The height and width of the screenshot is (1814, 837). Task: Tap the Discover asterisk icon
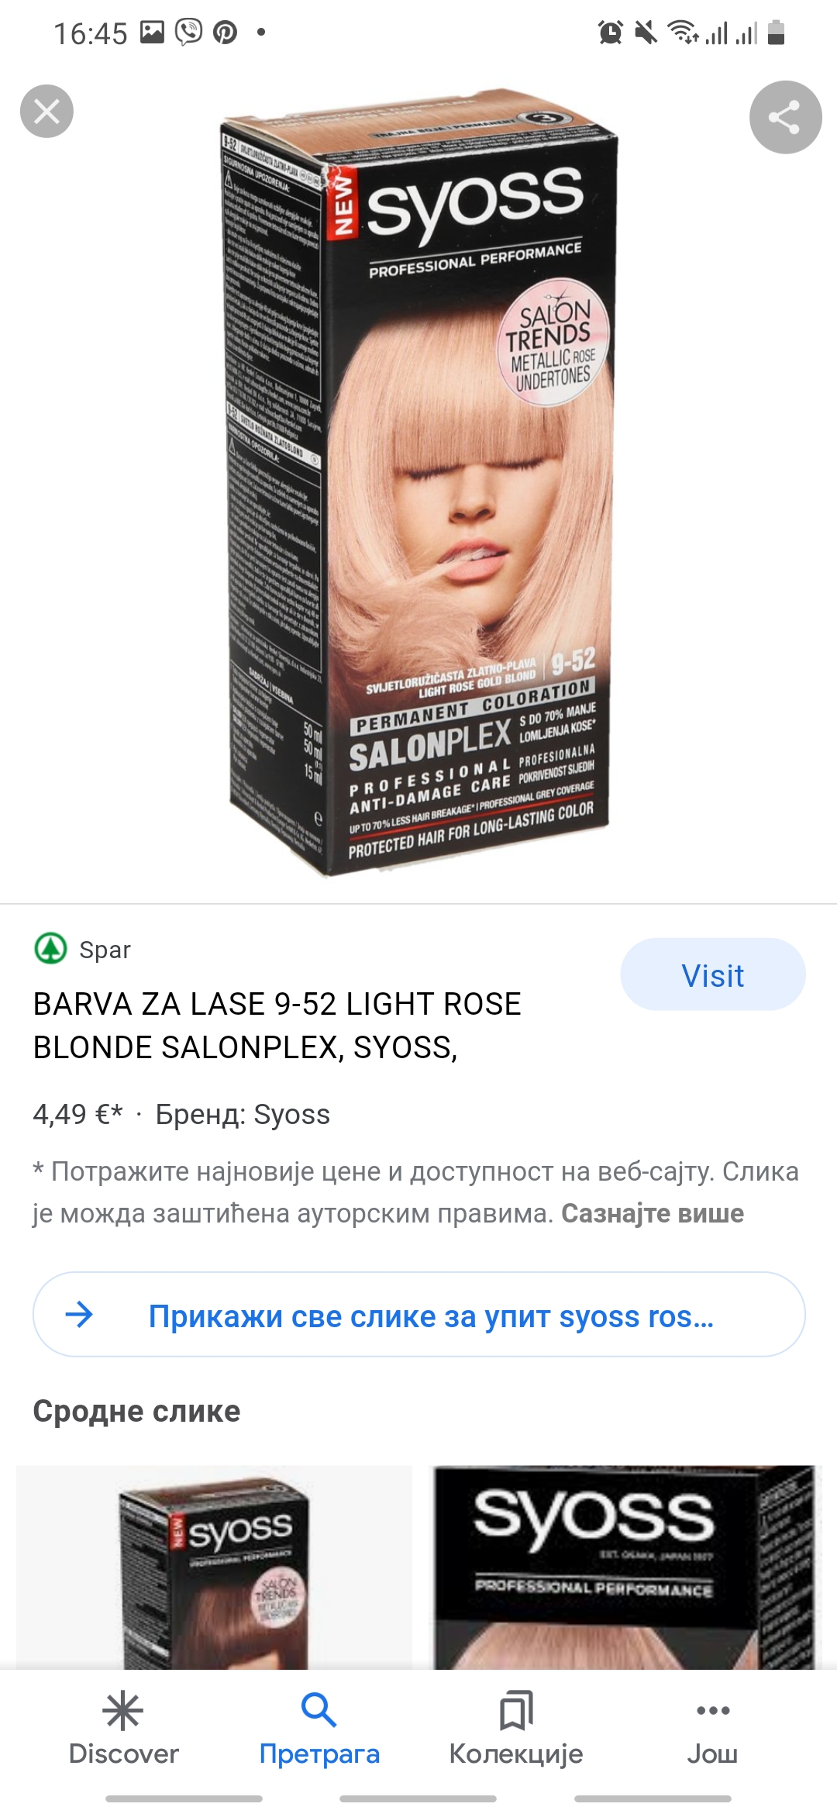pos(123,1711)
